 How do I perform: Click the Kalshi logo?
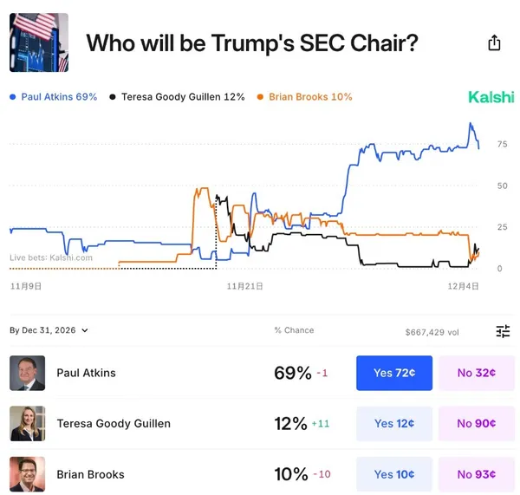click(x=491, y=97)
